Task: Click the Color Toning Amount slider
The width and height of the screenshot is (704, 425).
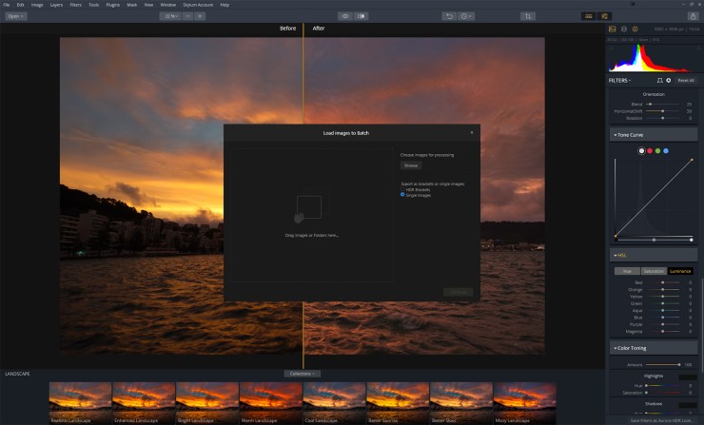Action: point(663,364)
